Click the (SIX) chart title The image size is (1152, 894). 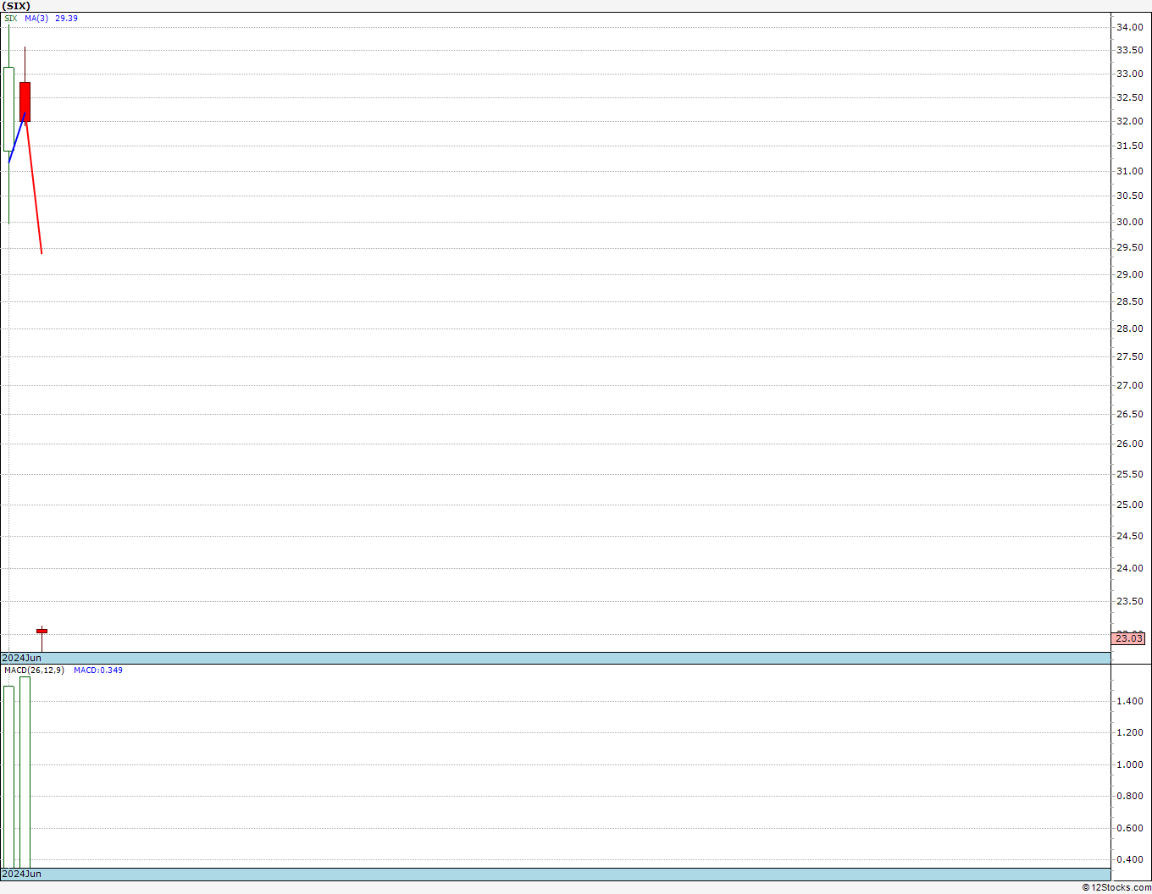15,6
